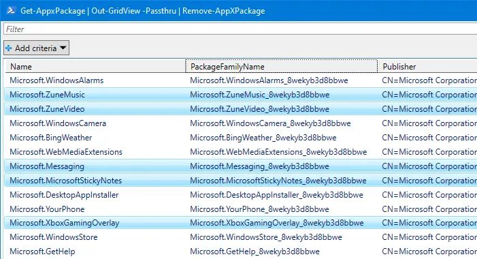Click the publisher cell in the GetHelp row
The width and height of the screenshot is (477, 259).
[429, 252]
